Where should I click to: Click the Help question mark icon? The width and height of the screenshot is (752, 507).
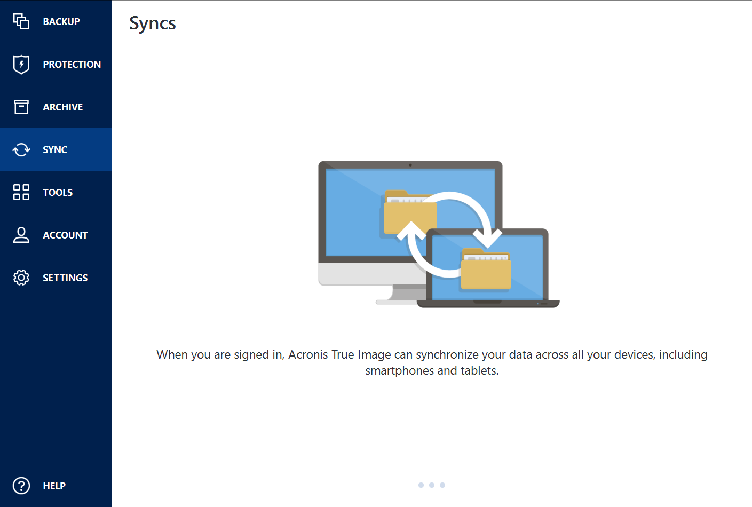coord(21,486)
